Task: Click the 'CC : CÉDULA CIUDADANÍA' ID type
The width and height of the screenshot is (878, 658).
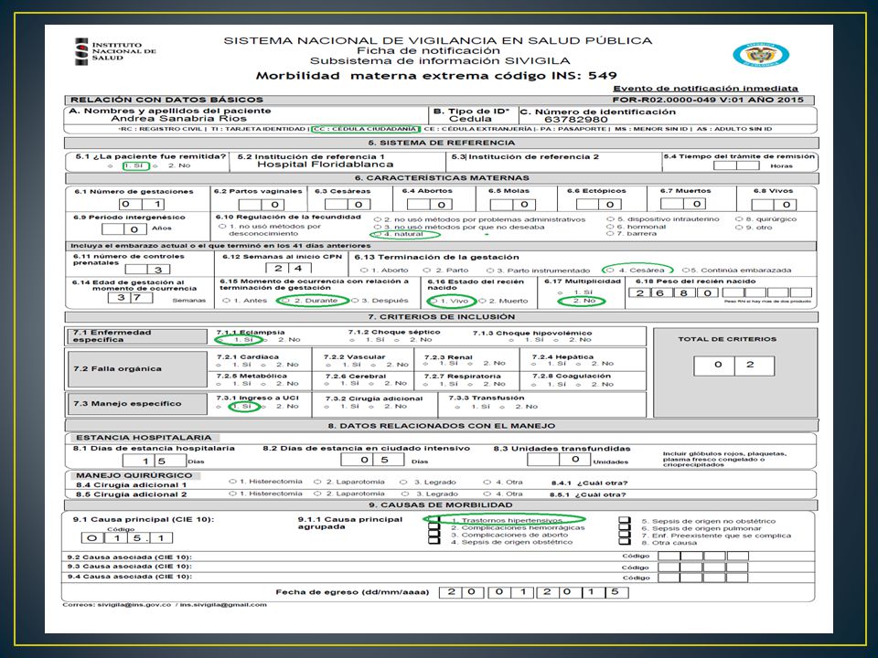Action: pyautogui.click(x=365, y=129)
